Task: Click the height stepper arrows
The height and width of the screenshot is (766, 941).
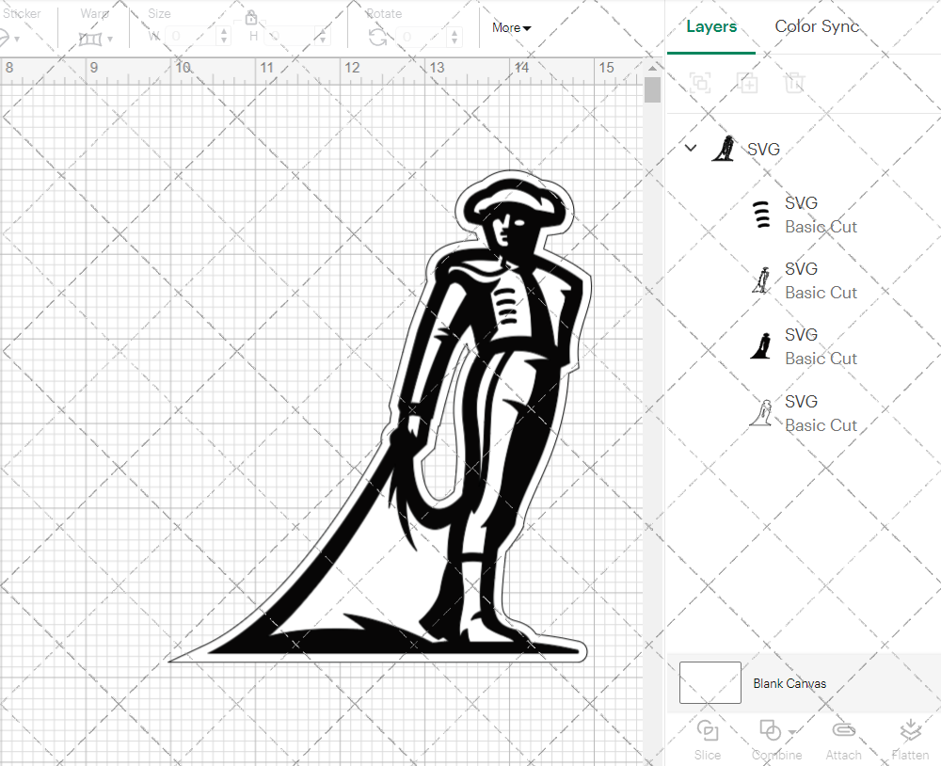Action: coord(322,37)
